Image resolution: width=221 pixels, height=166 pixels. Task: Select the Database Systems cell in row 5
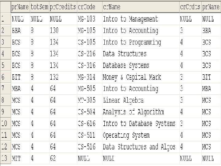click(141, 65)
